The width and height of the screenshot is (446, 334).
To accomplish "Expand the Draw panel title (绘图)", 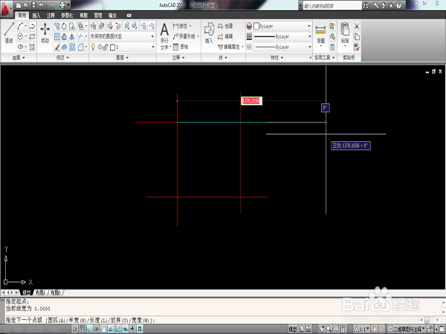I will pyautogui.click(x=19, y=58).
